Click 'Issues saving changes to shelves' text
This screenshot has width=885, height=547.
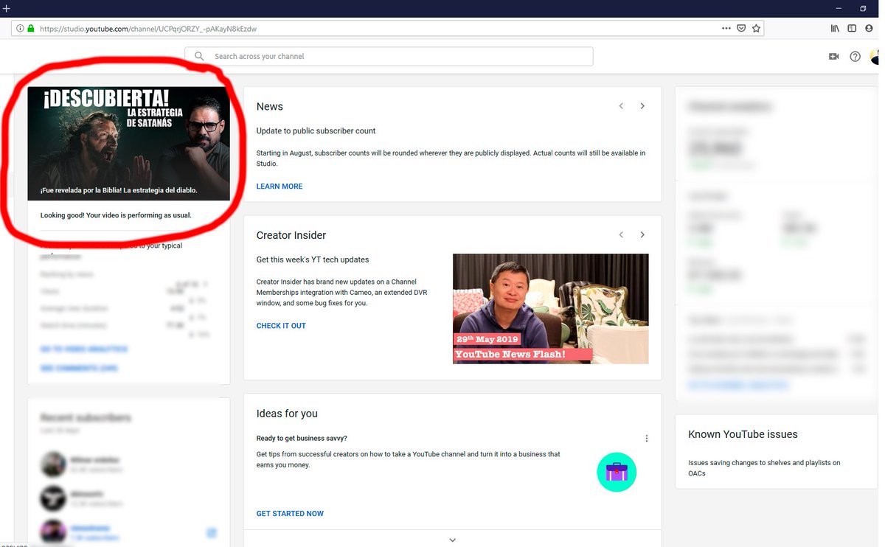(x=764, y=468)
